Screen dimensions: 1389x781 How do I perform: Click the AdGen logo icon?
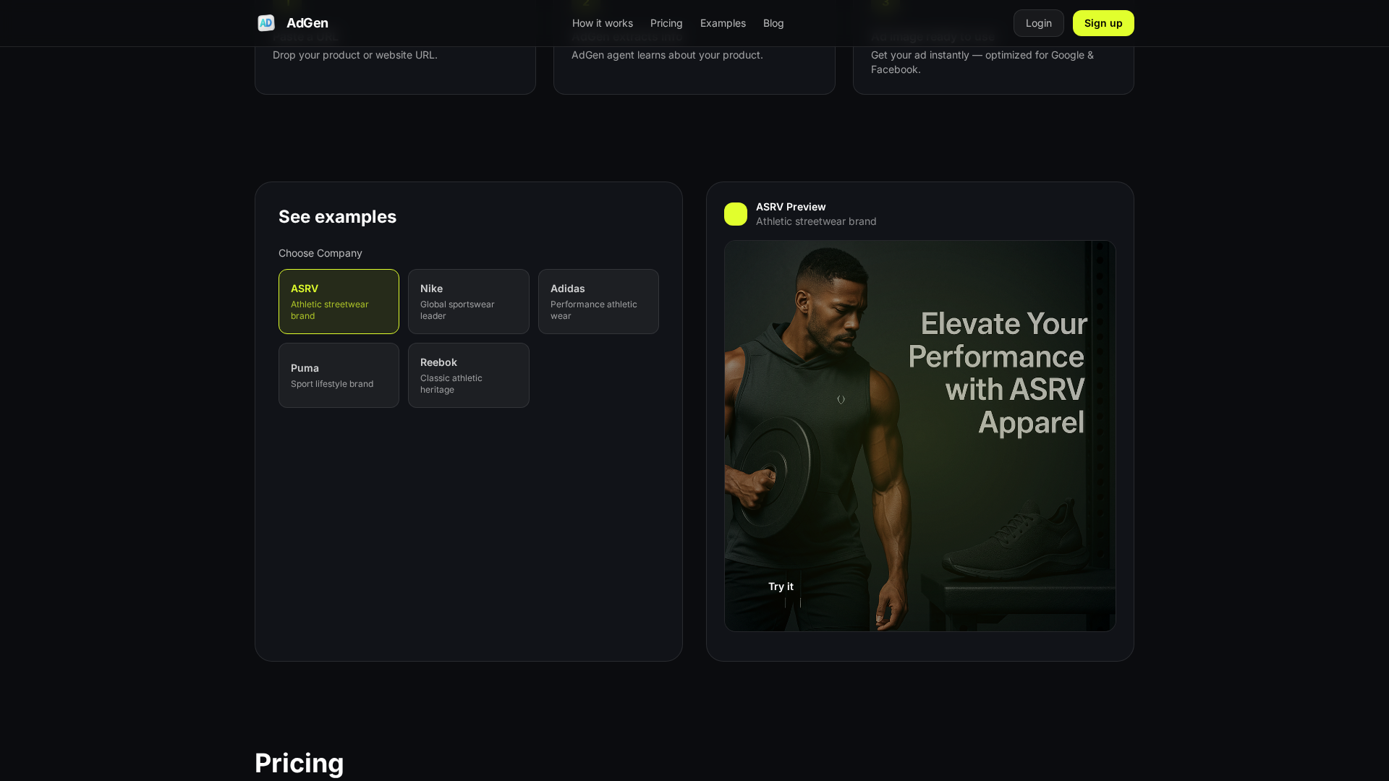266,23
